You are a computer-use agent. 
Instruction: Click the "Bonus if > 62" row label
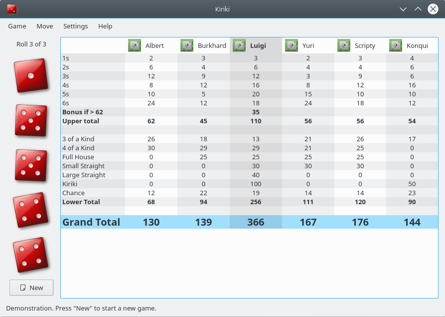83,112
